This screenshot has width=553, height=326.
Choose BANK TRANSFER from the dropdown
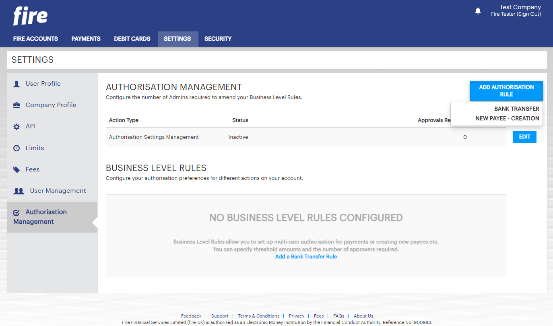point(517,109)
